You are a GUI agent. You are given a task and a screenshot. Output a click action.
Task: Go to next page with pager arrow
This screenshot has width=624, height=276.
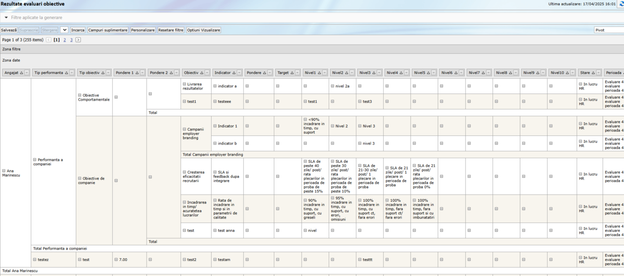click(78, 39)
